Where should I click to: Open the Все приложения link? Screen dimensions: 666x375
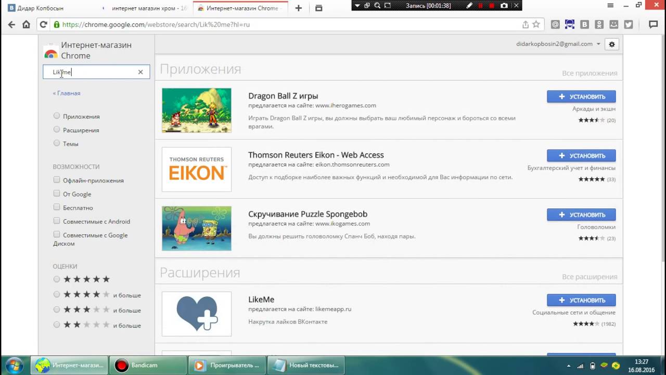pos(590,73)
